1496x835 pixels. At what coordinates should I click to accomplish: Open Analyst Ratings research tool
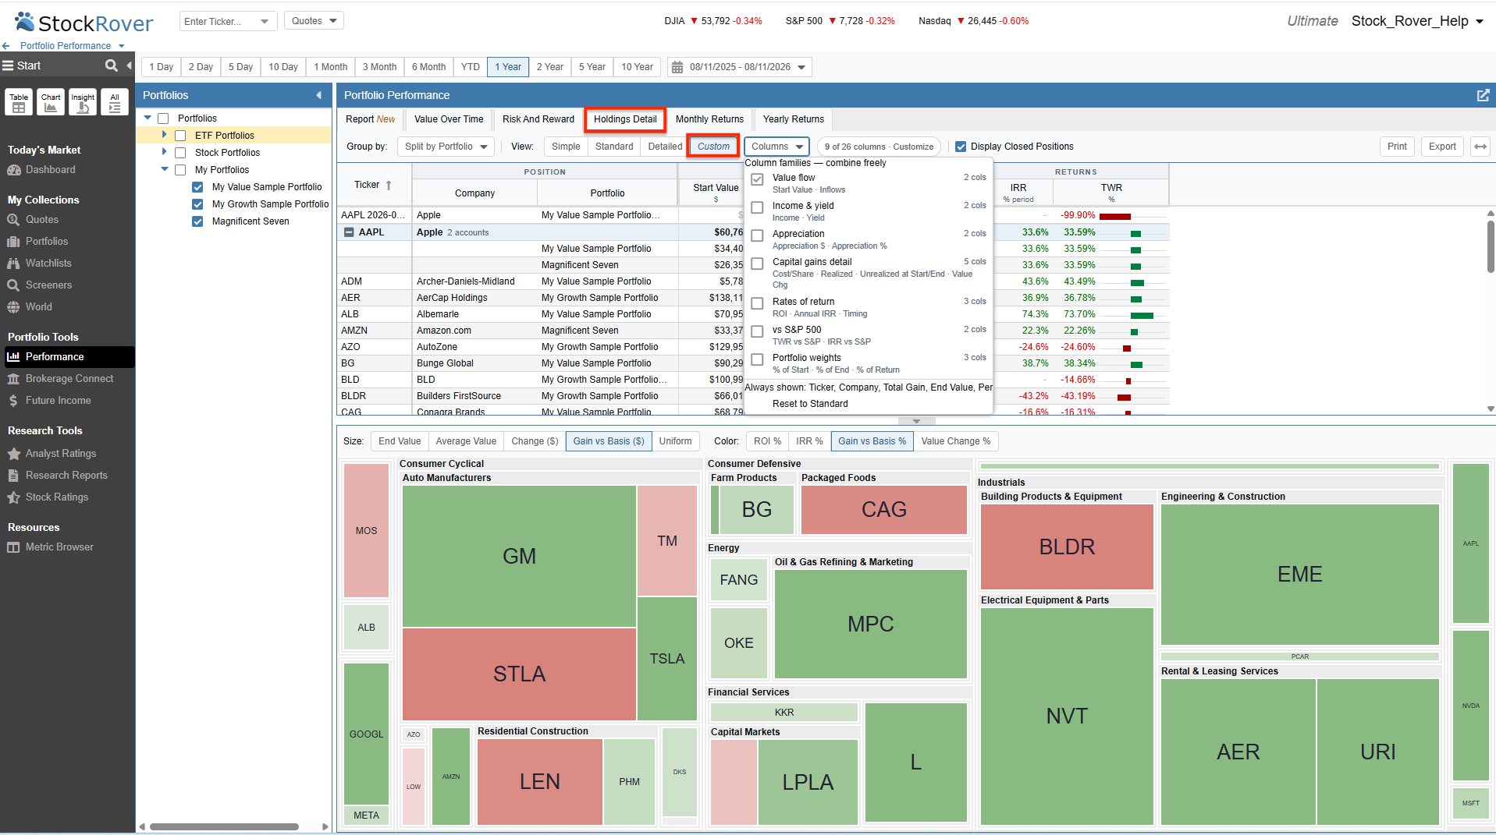pos(60,454)
